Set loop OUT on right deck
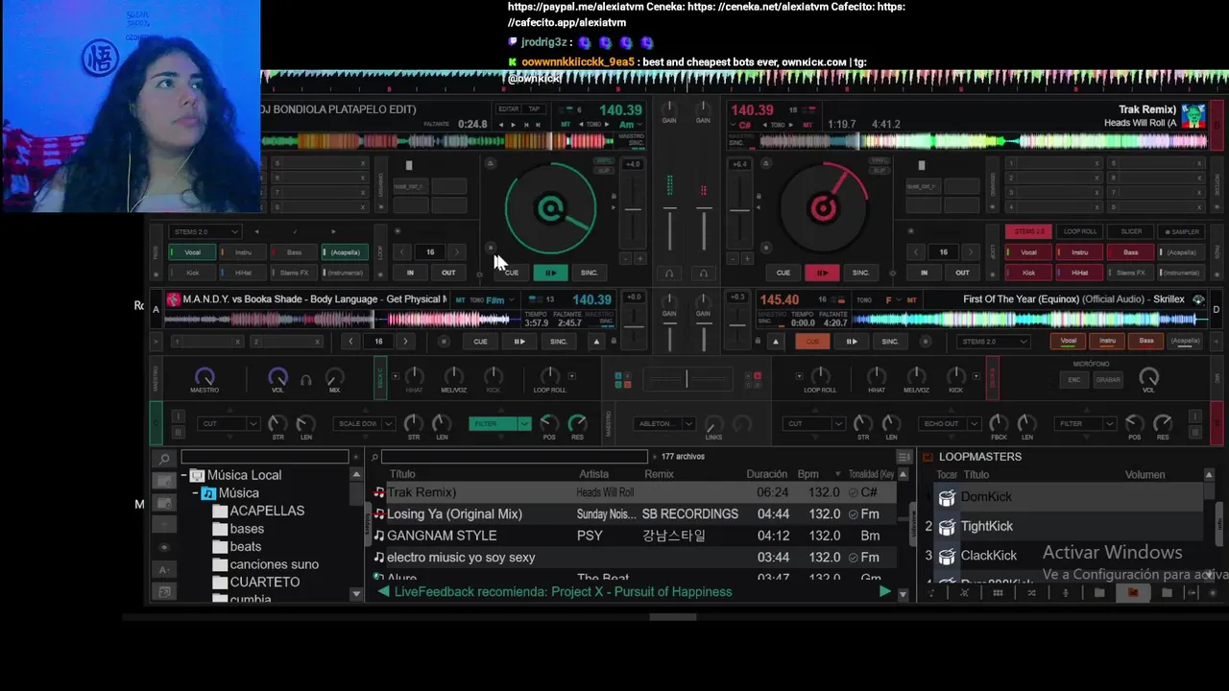 click(x=962, y=273)
